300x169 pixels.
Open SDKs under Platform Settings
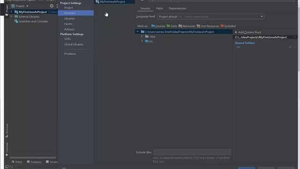tap(67, 39)
